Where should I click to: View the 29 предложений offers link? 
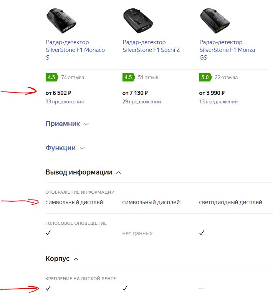click(142, 102)
